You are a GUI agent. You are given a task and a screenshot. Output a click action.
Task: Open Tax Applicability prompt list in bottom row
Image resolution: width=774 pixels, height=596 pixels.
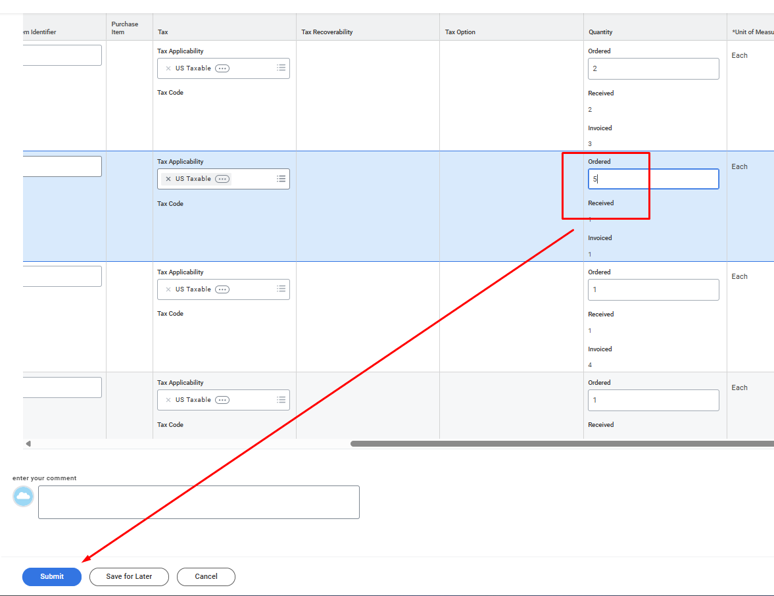coord(281,399)
